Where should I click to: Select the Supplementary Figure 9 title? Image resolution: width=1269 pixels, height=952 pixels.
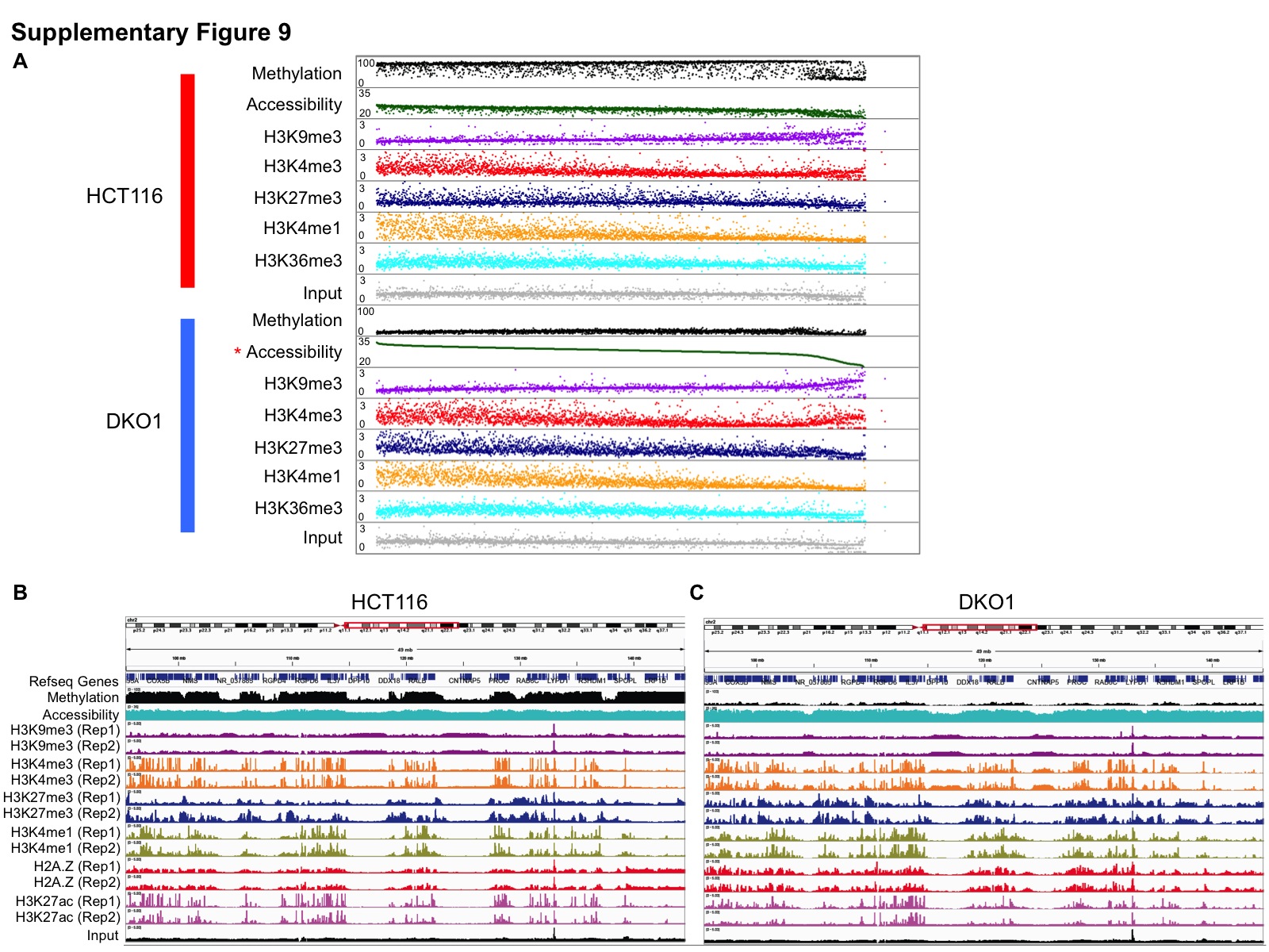151,32
